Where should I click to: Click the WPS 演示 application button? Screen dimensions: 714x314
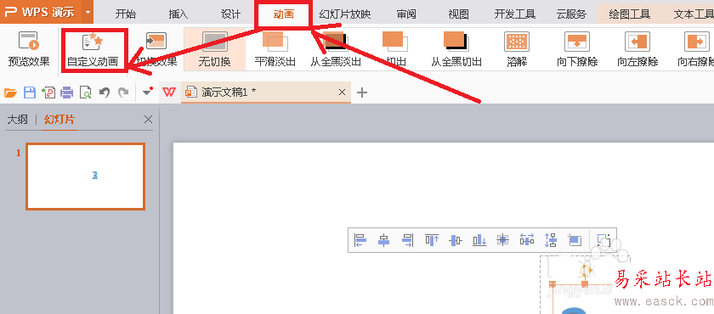coord(41,12)
